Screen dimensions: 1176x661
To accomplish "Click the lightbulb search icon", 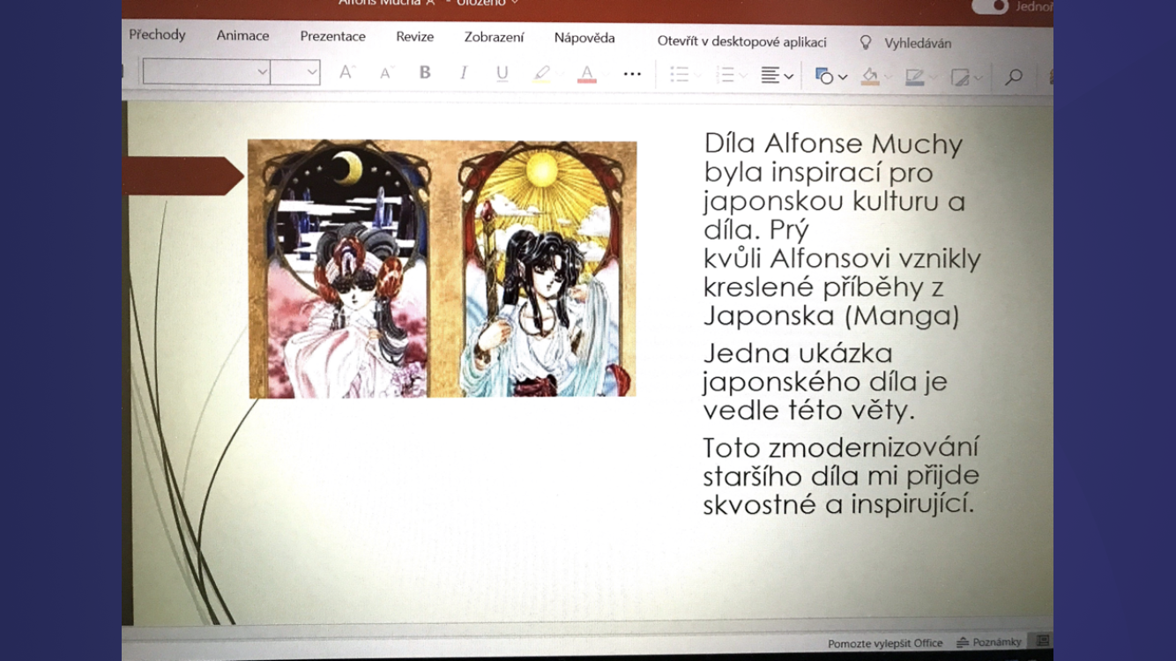I will tap(866, 42).
